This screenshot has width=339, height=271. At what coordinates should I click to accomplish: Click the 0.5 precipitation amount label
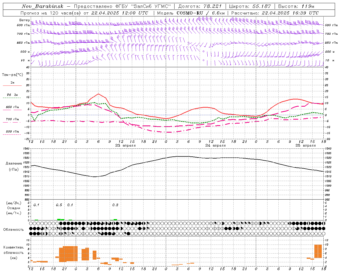[x=59, y=205]
